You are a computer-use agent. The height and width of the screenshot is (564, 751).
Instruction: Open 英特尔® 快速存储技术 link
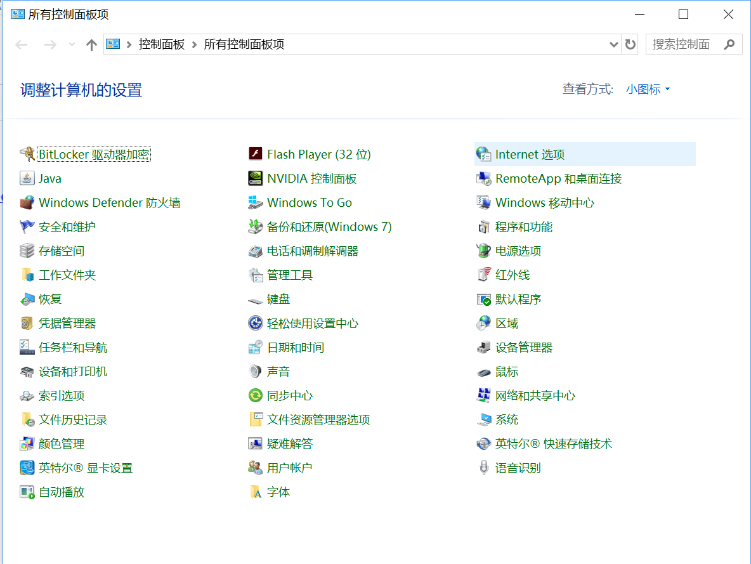coord(553,443)
